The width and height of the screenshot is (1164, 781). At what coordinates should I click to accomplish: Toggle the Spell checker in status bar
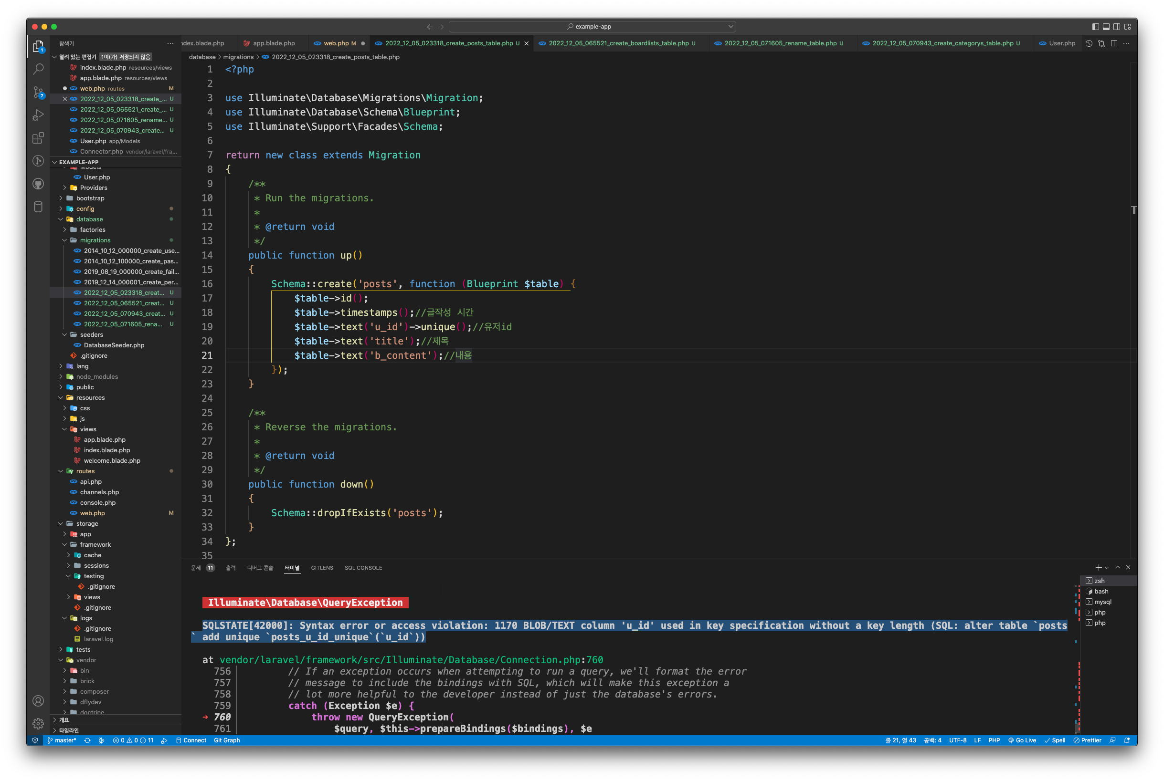pyautogui.click(x=1055, y=740)
